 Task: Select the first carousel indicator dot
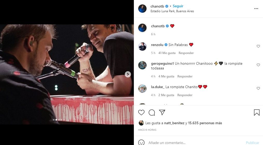tap(54, 120)
